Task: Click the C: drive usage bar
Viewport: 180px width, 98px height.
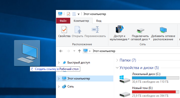Action: point(155,78)
